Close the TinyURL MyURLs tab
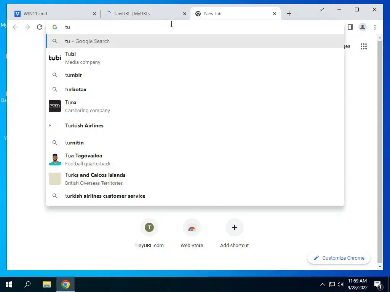390x292 pixels. click(185, 14)
